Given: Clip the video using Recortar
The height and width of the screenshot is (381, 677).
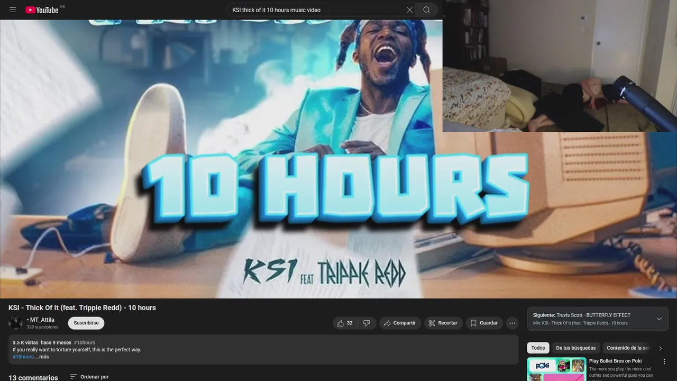Looking at the screenshot, I should (x=443, y=323).
